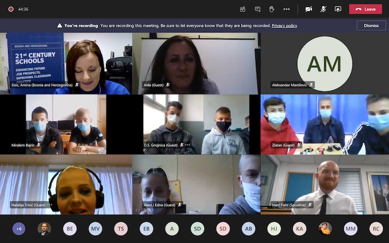389x243 pixels.
Task: Open the meeting chat
Action: click(x=257, y=9)
